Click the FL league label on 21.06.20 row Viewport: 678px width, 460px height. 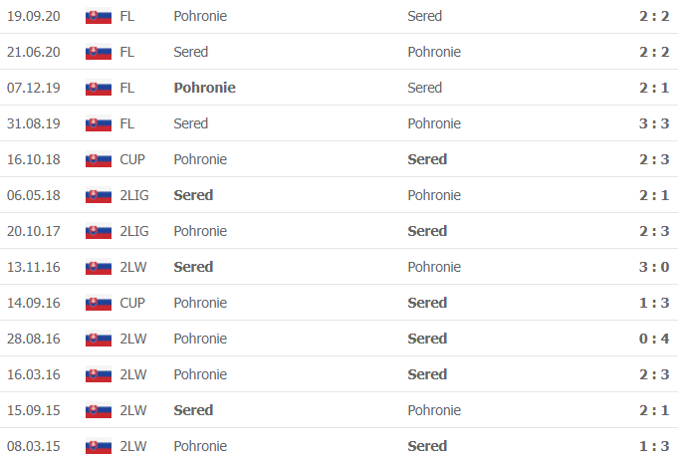(126, 52)
